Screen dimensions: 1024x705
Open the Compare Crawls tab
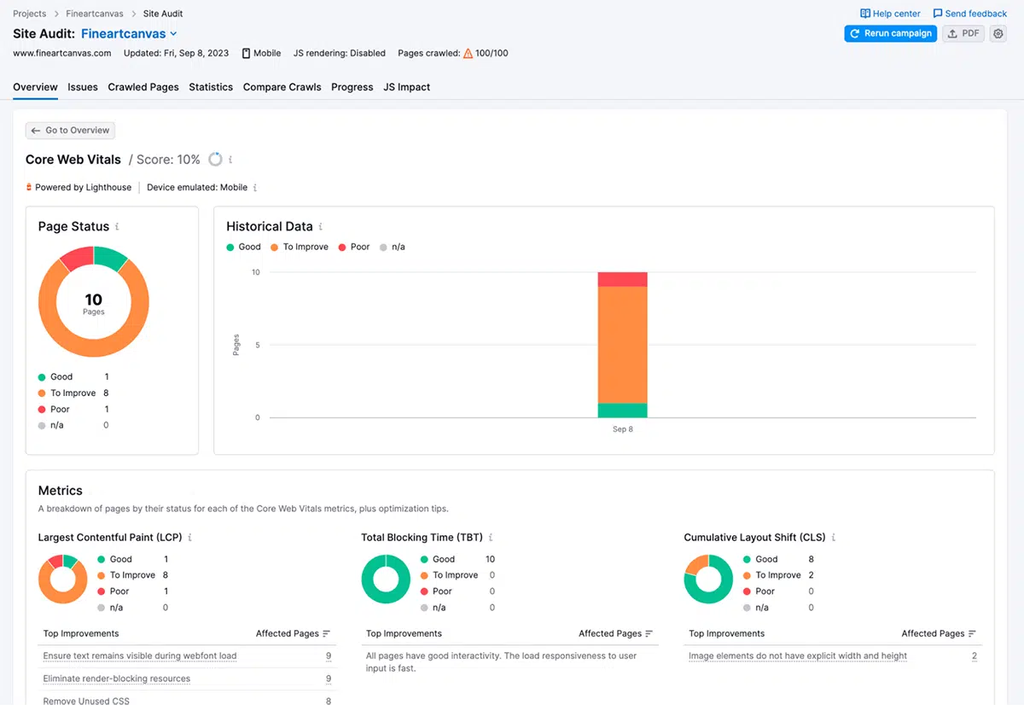point(282,87)
